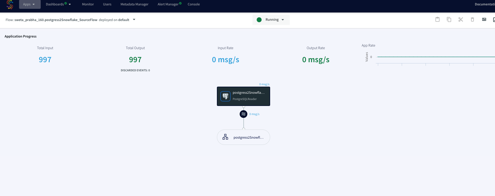This screenshot has width=495, height=196.
Task: Click the Input Rate 0 msg/s value
Action: (x=225, y=60)
